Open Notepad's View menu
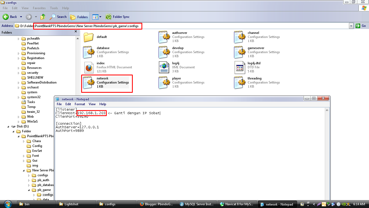369x208 pixels. (x=92, y=104)
